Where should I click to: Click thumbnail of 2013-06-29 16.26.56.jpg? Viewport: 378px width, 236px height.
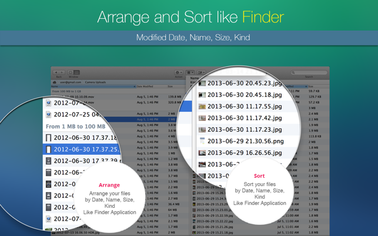[202, 153]
